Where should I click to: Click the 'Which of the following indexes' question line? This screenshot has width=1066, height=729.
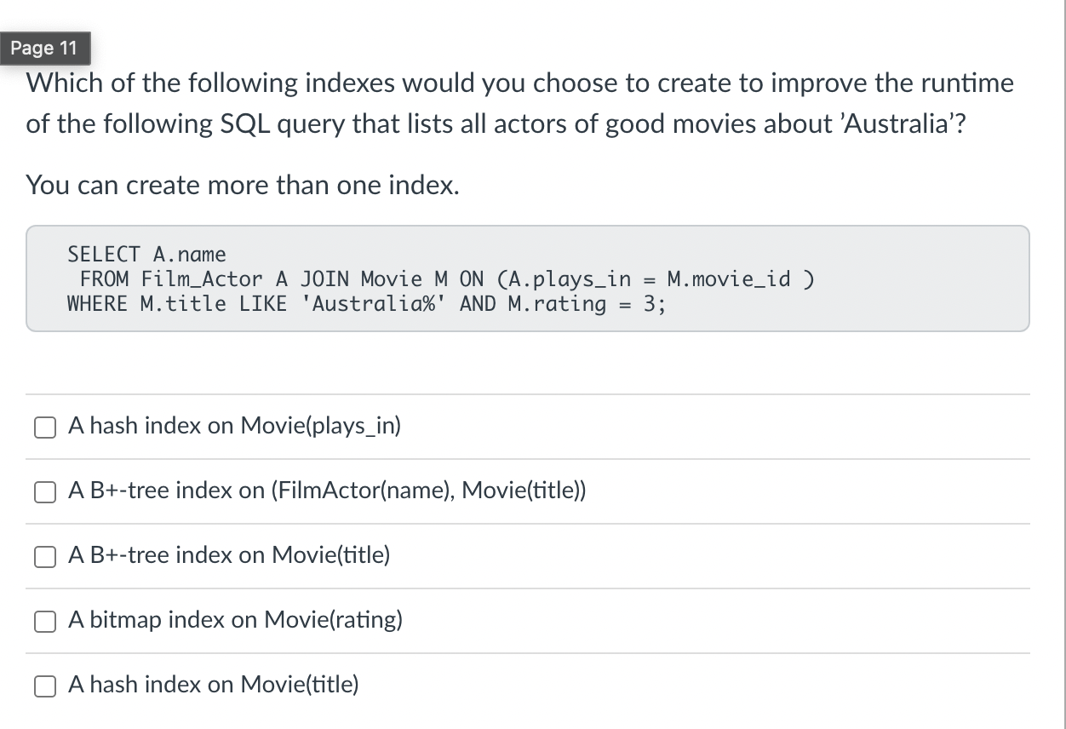(x=520, y=83)
